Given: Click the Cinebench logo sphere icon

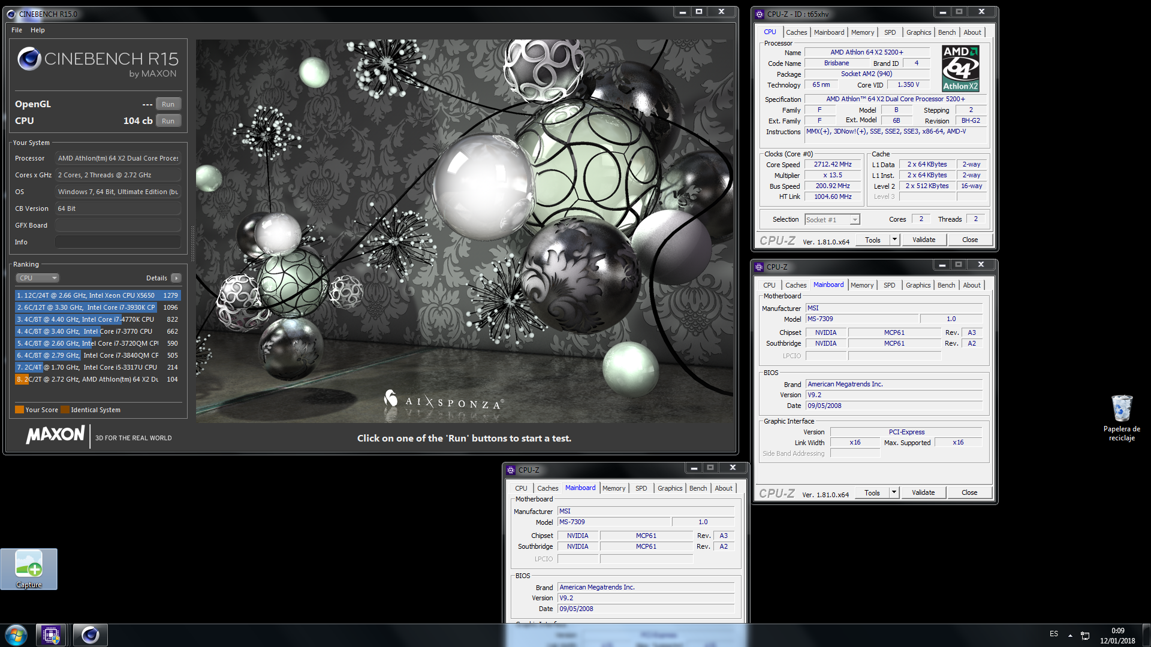Looking at the screenshot, I should coord(29,59).
